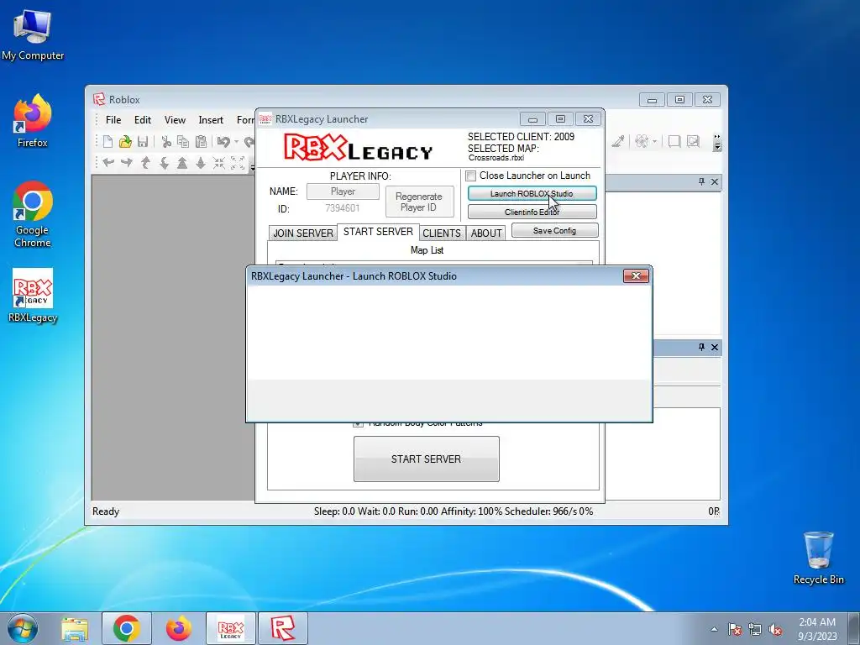The image size is (860, 645).
Task: Click the picture-frame icon in Roblox toolbar
Action: (x=693, y=141)
